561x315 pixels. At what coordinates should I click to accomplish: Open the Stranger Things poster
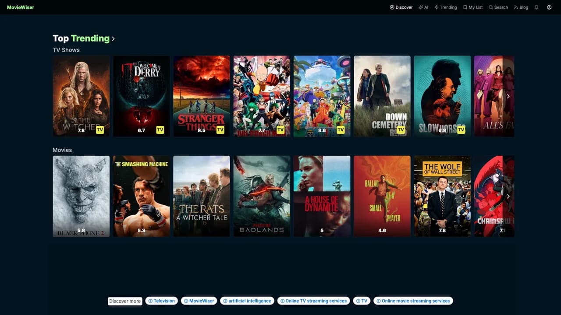pos(202,96)
